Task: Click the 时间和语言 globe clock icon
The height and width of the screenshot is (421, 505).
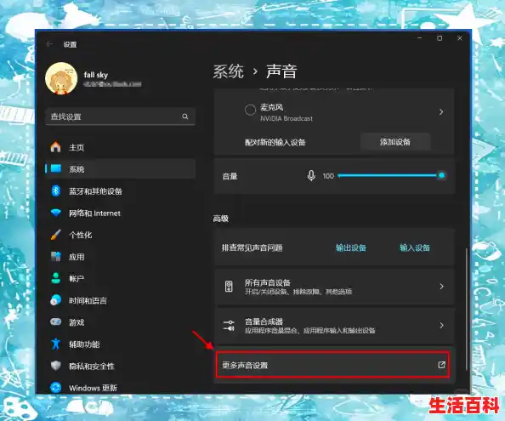Action: (56, 300)
